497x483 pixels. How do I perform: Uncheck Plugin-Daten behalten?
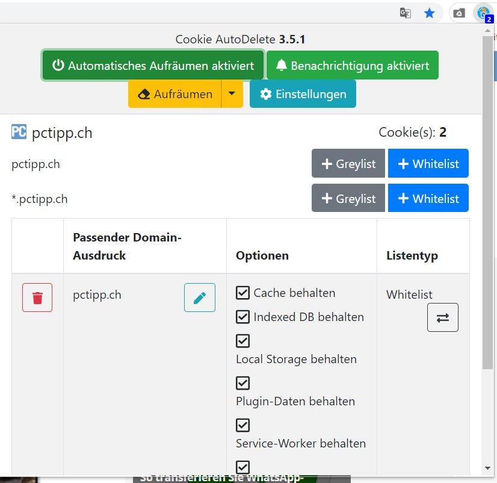pyautogui.click(x=242, y=383)
